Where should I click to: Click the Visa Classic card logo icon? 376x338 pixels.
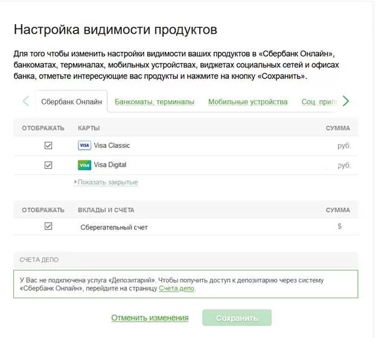point(84,145)
